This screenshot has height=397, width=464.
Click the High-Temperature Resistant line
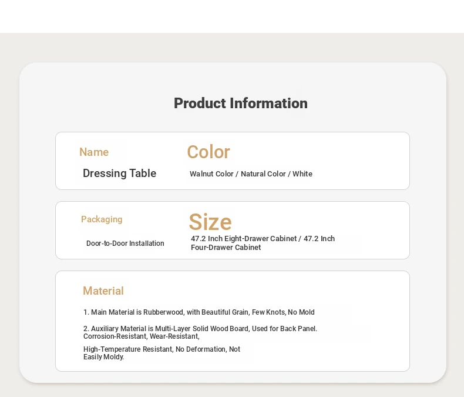[x=162, y=349]
